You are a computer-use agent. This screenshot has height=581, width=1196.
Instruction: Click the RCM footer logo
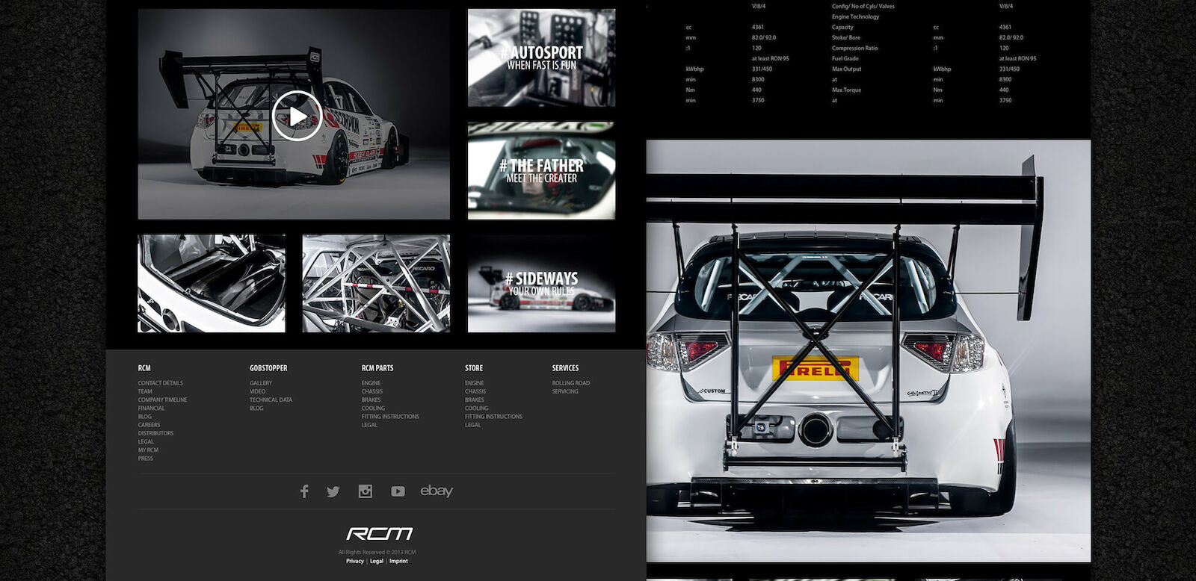[x=379, y=533]
